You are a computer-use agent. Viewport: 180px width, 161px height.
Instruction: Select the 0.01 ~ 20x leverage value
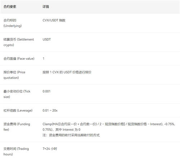50,111
